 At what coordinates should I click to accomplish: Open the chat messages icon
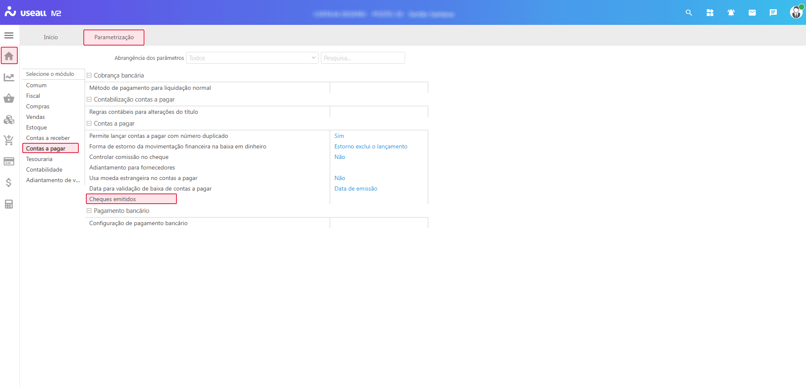click(773, 13)
